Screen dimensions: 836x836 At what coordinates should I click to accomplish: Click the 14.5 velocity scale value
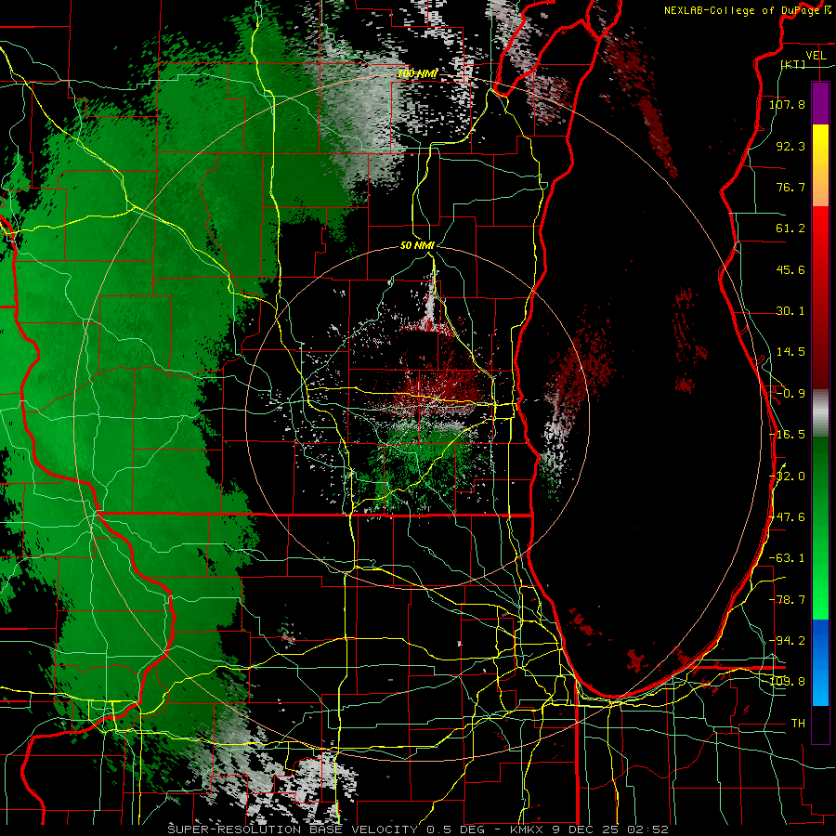point(790,351)
